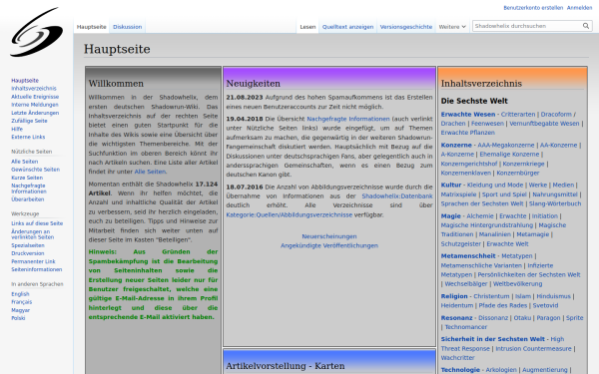Screen dimensions: 599x374
Task: Open Gewünschte Seiten sidebar link
Action: tap(35, 170)
